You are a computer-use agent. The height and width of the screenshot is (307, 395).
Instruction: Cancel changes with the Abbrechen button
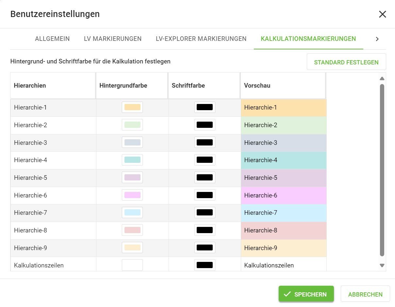365,294
